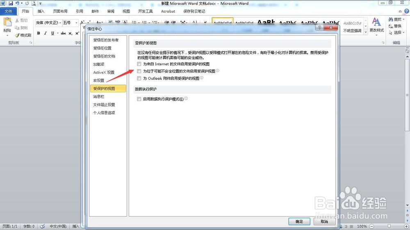
Task: Open the underline style dropdown arrow
Action: [57, 33]
